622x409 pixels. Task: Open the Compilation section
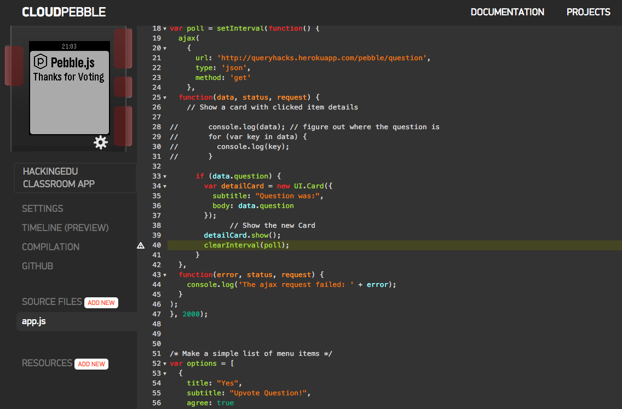pyautogui.click(x=51, y=247)
